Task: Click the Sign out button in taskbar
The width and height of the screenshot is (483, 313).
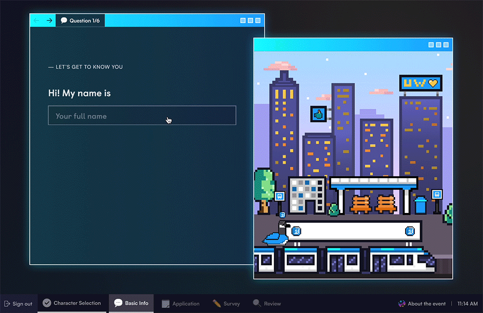Action: [18, 303]
